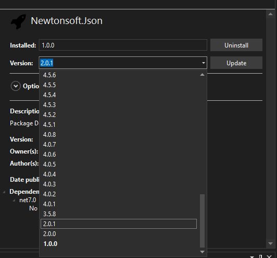Pick version 4.0.1 from the list

tap(119, 204)
